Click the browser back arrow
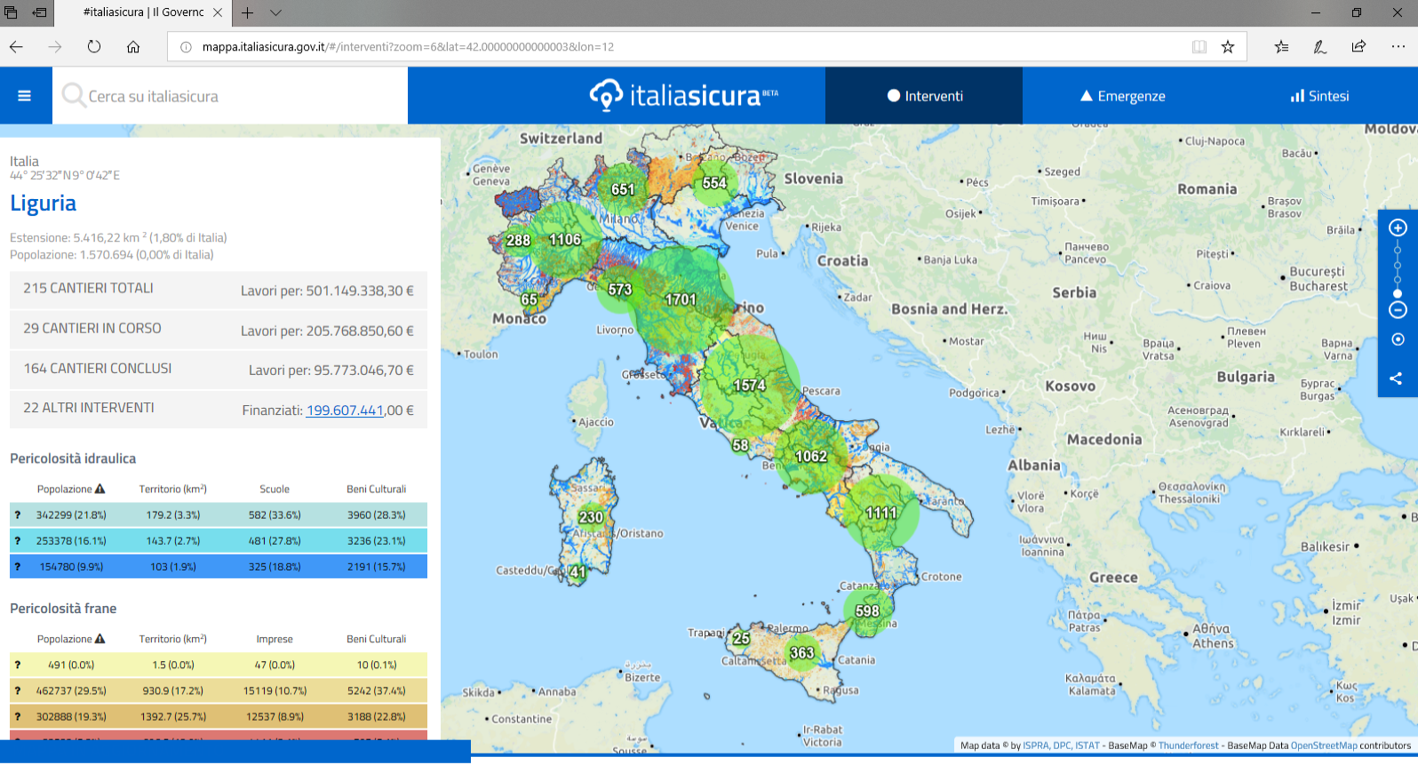The width and height of the screenshot is (1418, 765). [16, 47]
